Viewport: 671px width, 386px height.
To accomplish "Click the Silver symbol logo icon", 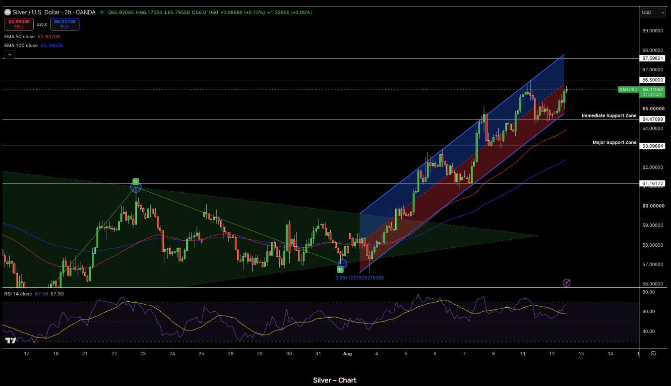I will pyautogui.click(x=7, y=12).
